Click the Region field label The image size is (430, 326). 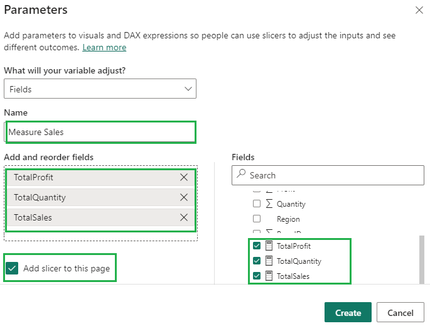[288, 219]
